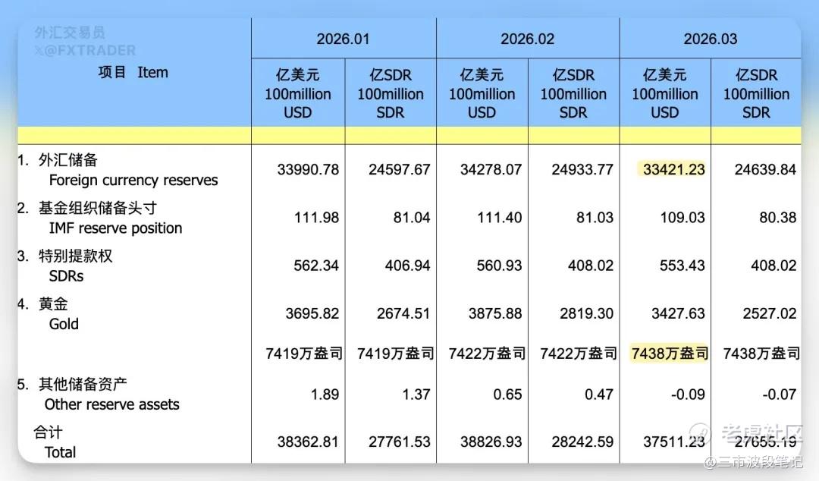This screenshot has height=481, width=819.
Task: Click the 合计 row label
Action: point(48,432)
